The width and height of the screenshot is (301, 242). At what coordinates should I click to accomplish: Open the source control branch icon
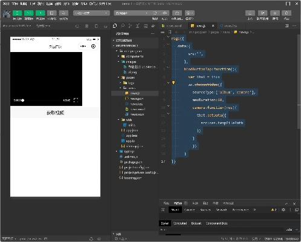130,26
